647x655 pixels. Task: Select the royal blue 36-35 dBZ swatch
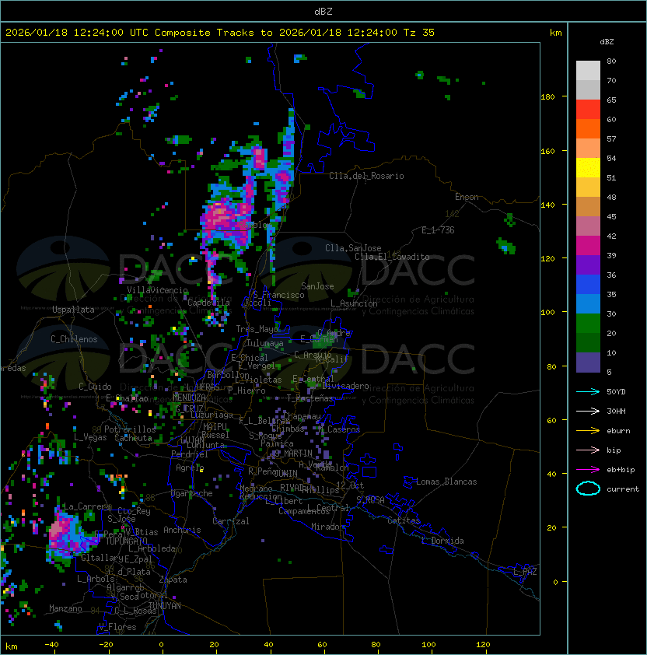click(588, 285)
